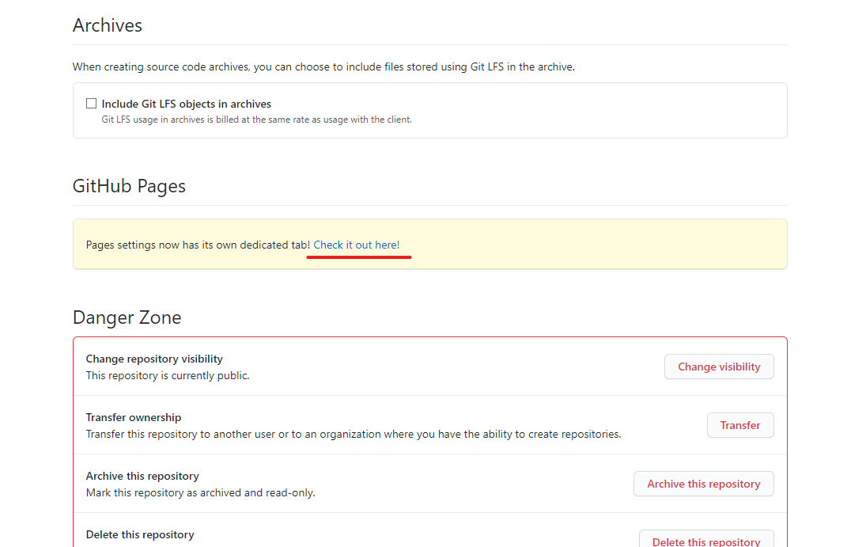Click the Danger Zone heading

coord(127,317)
